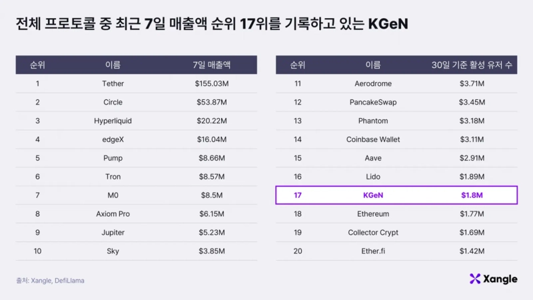Image resolution: width=533 pixels, height=300 pixels.
Task: Click the 이름 header in right table
Action: click(373, 65)
